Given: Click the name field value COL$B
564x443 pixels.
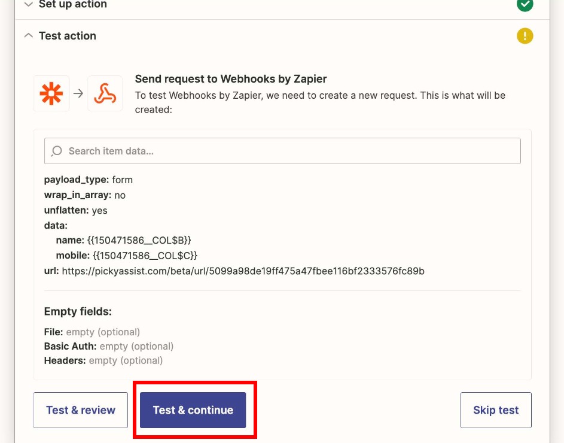Looking at the screenshot, I should click(139, 240).
